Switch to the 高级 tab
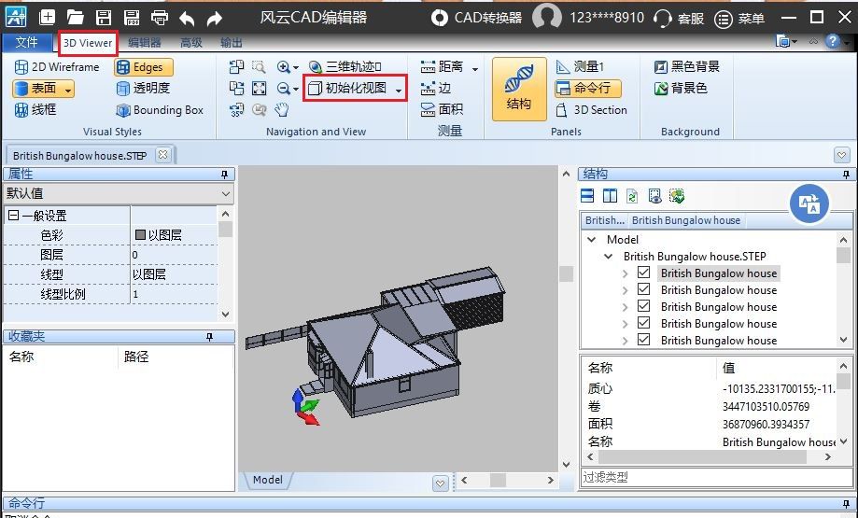This screenshot has width=858, height=518. [x=191, y=43]
